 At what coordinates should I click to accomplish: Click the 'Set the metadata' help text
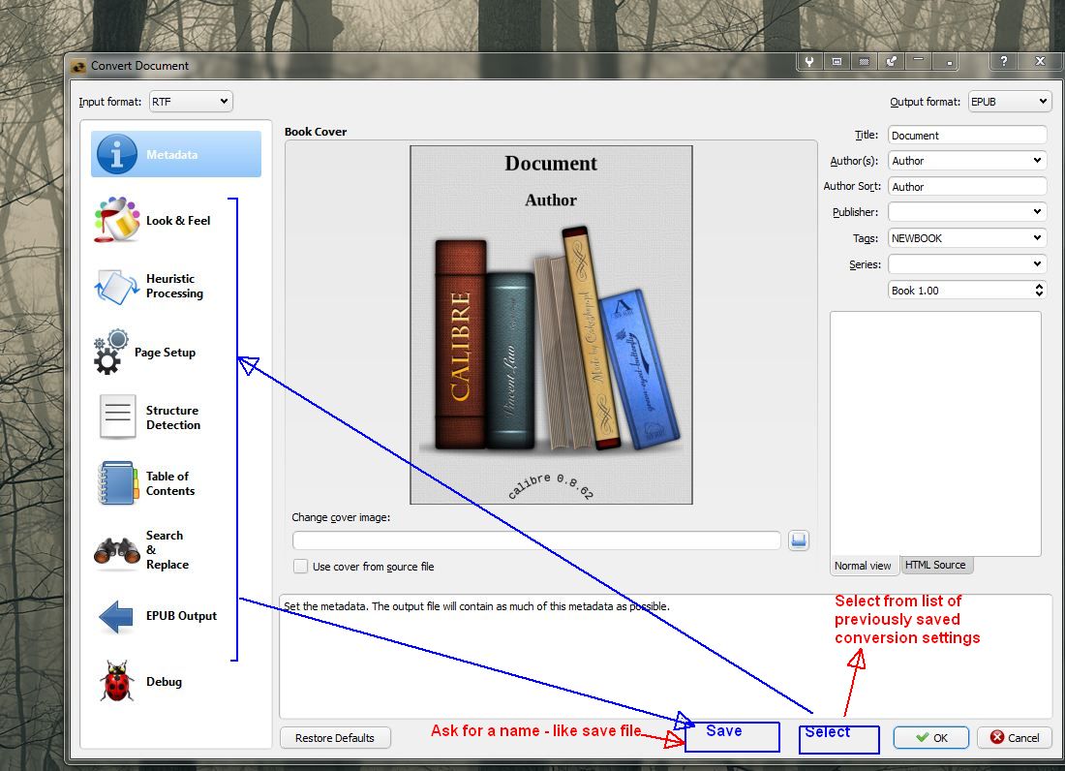coord(476,606)
